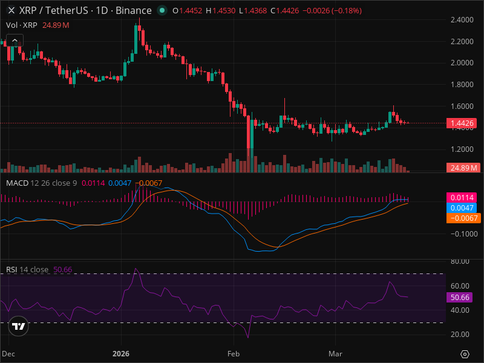Click the open price O1.4452 value
The width and height of the screenshot is (484, 363).
[x=188, y=11]
